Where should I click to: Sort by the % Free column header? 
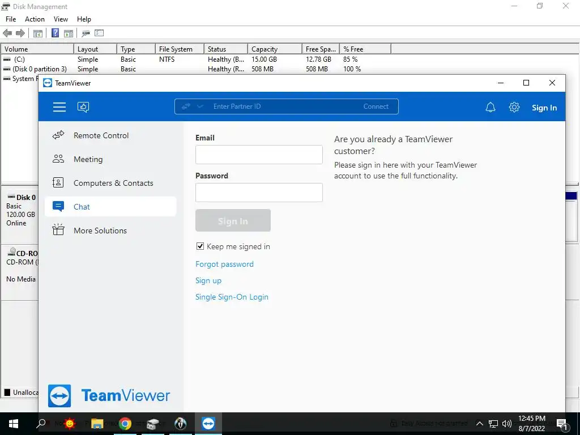click(x=365, y=49)
